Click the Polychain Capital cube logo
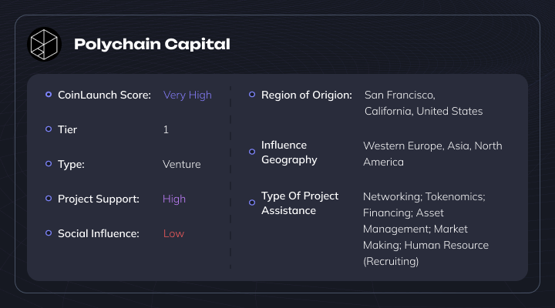Screen dimensions: 555x308 click(x=44, y=44)
